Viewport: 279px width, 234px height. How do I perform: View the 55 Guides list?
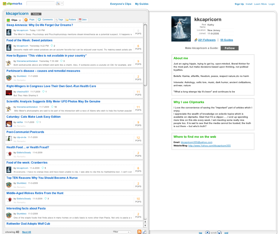click(x=227, y=40)
